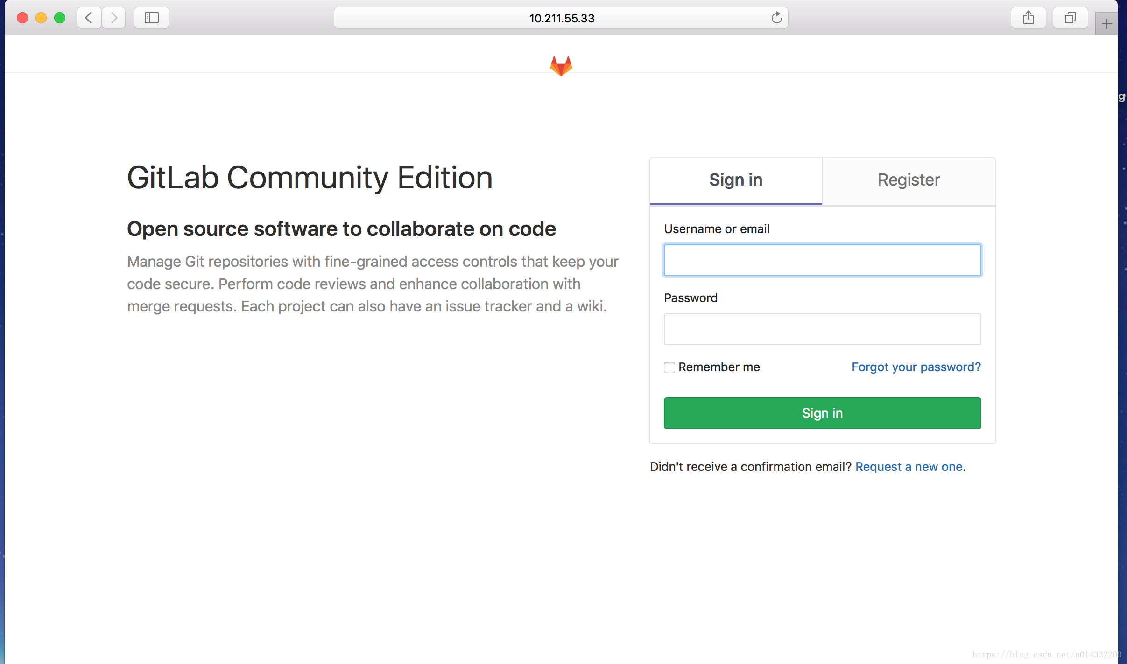Click 'Didn't receive a confirmation email?' text
This screenshot has height=664, width=1127.
[751, 467]
